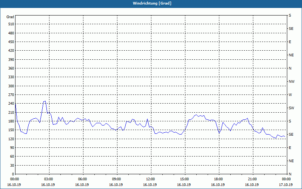Click the Windrichtung [Grad] chart title

[152, 3]
